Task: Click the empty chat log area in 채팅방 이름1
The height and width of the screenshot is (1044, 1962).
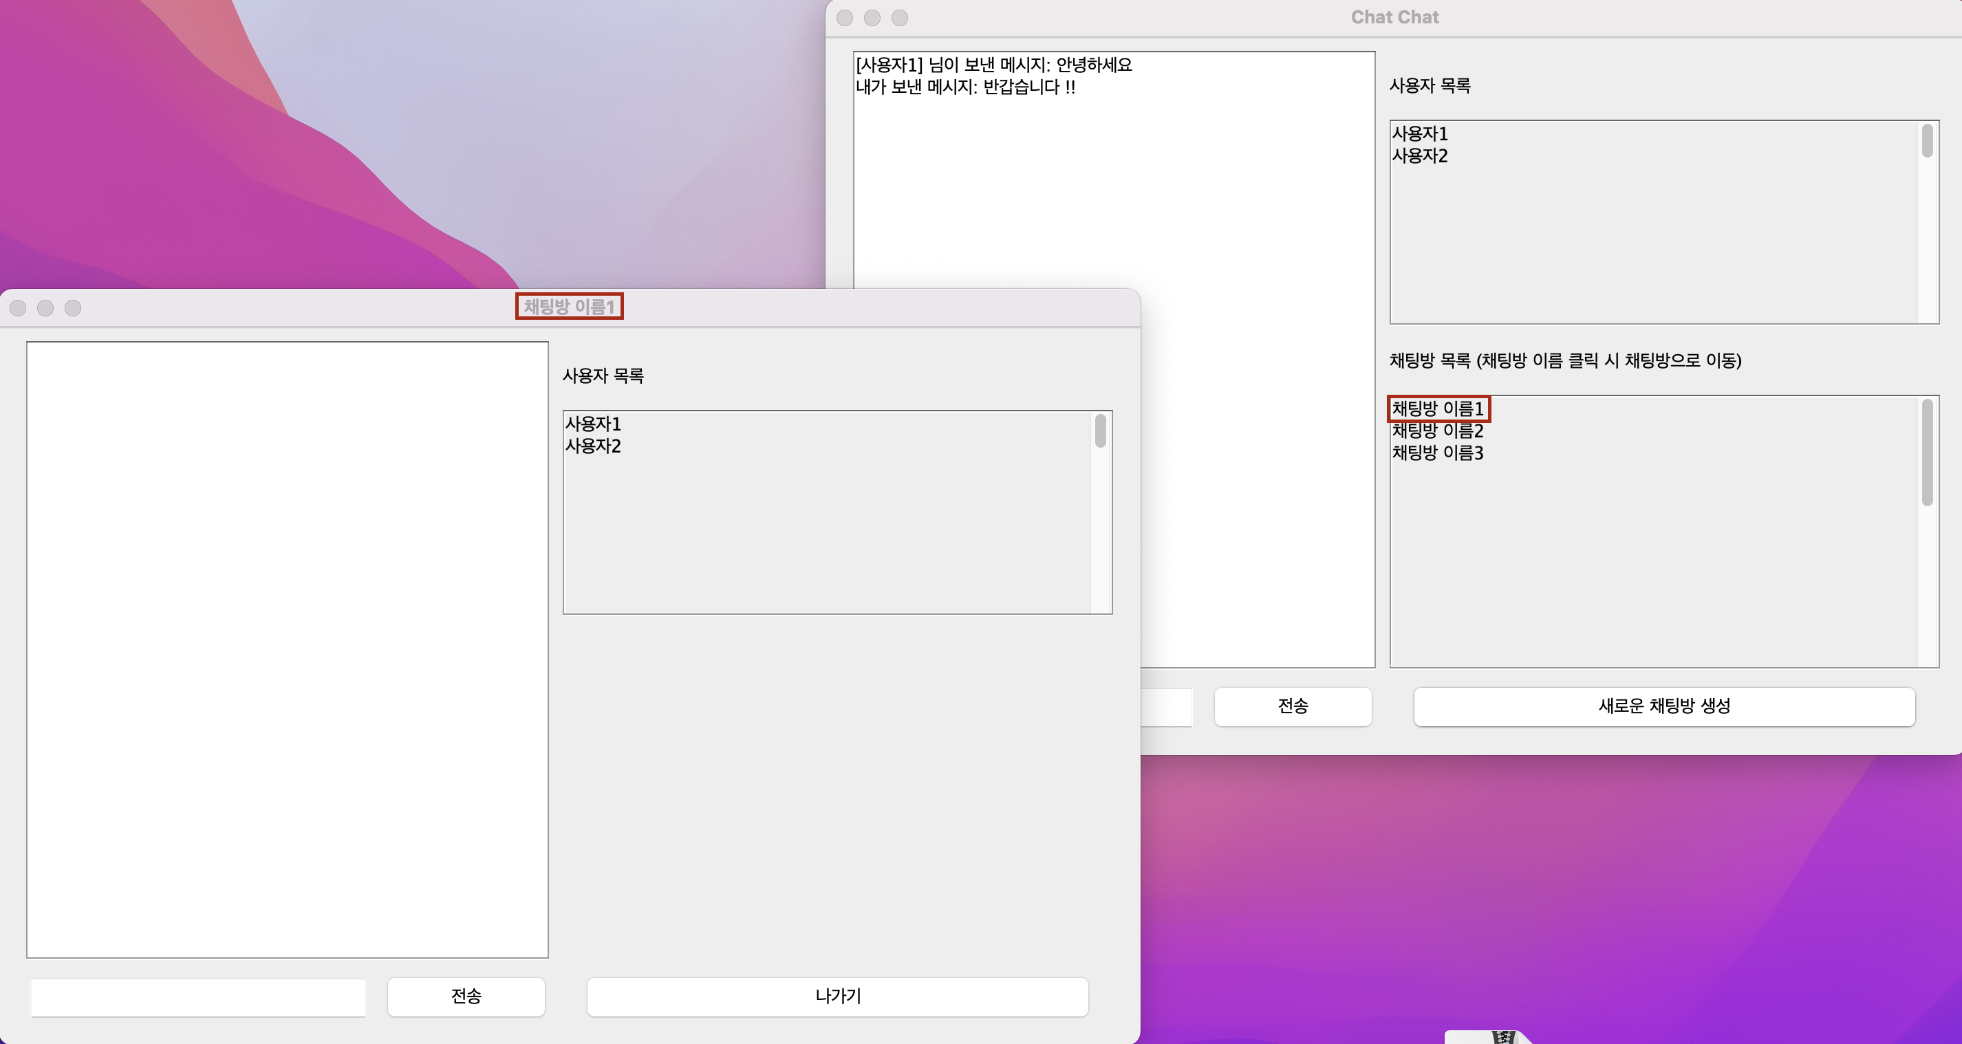Action: point(287,649)
